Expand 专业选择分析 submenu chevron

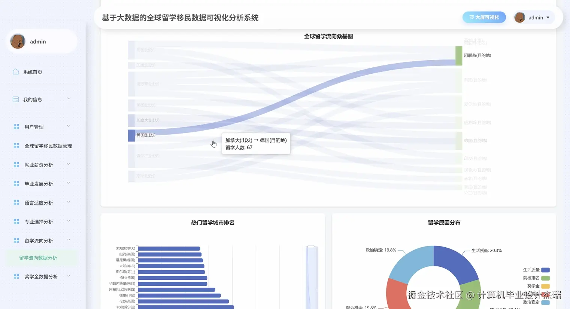click(x=69, y=221)
